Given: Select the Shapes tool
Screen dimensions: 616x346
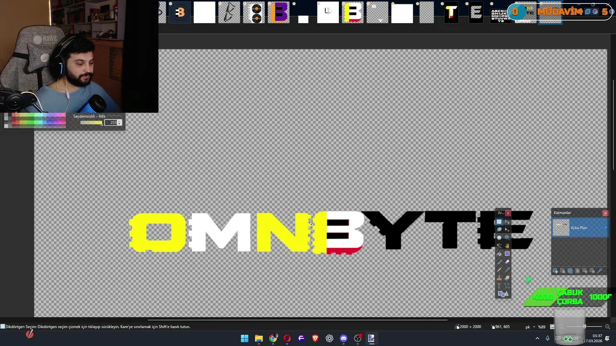Looking at the screenshot, I should tap(503, 294).
